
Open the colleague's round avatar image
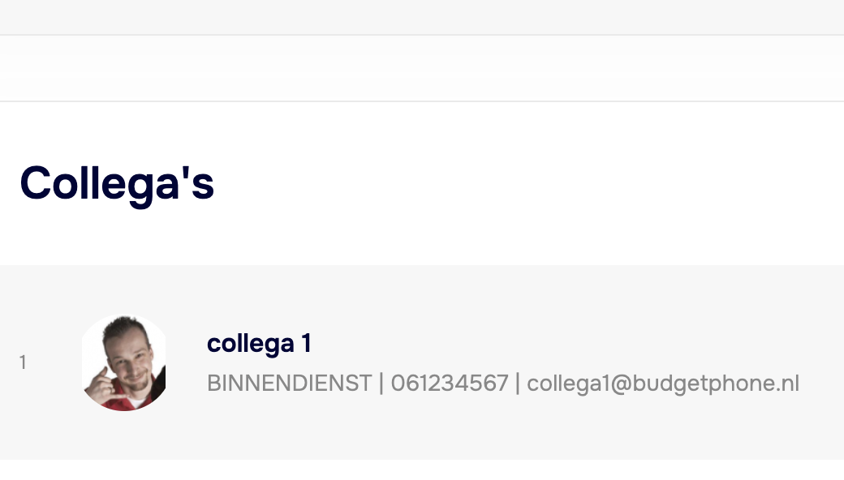tap(124, 362)
